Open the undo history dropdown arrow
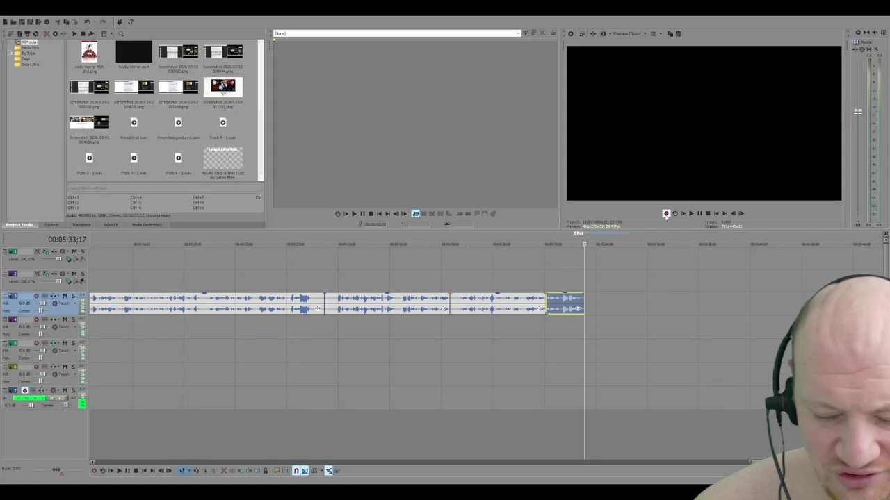Viewport: 890px width, 500px height. 95,22
